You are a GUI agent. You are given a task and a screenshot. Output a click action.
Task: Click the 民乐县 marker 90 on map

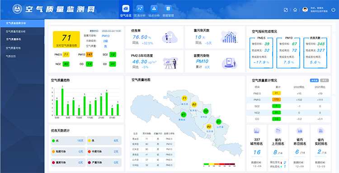coord(209,127)
